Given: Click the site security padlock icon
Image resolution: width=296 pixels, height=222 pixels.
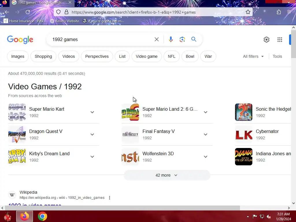Looking at the screenshot, I should [x=66, y=12].
